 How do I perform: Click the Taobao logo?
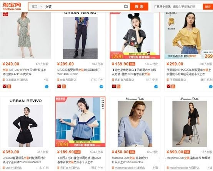12,6
